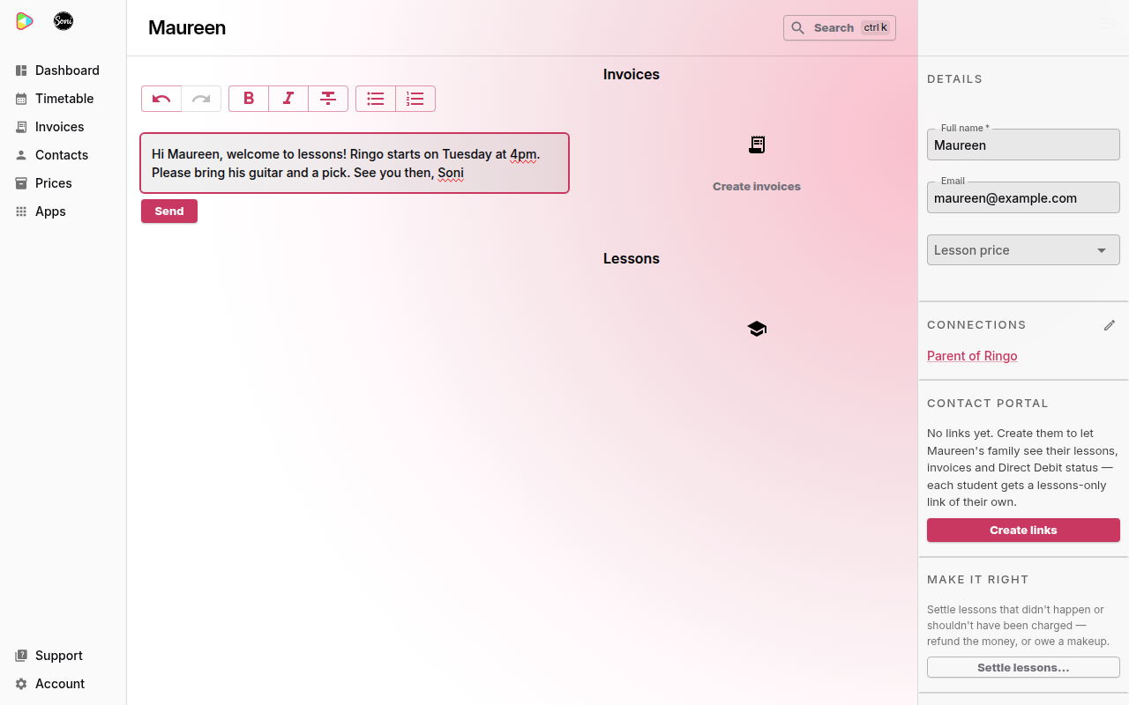This screenshot has height=705, width=1129.
Task: Navigate to Contacts
Action: click(x=63, y=155)
